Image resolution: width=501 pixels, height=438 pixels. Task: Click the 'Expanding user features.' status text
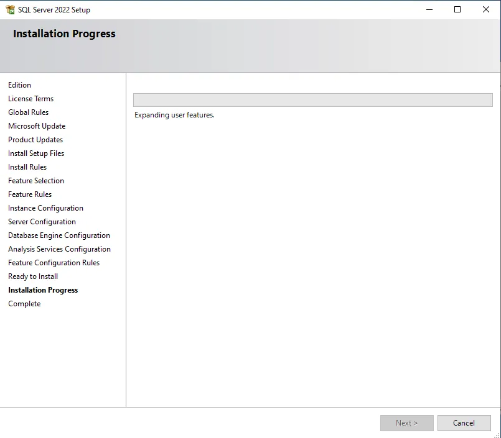tap(174, 115)
